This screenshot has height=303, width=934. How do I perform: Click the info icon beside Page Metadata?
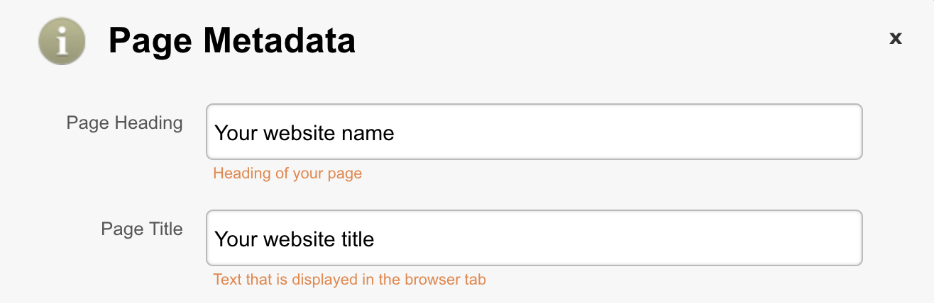click(62, 40)
